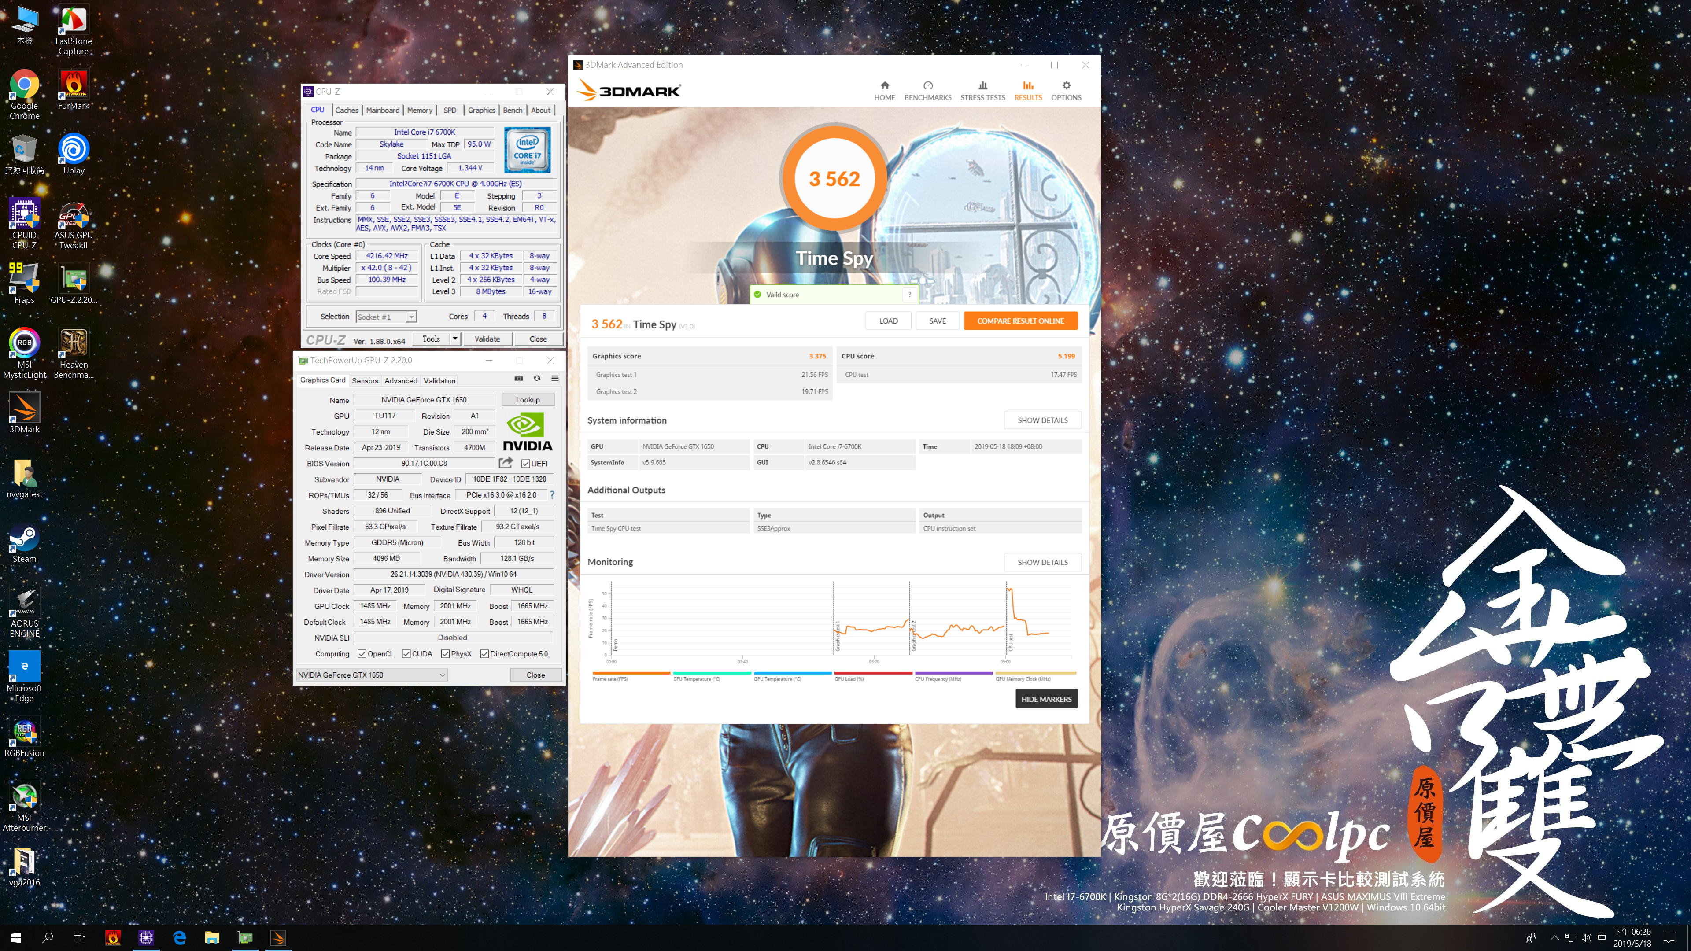Open the CPU-Z Tools dropdown arrow
Screen dimensions: 1691x951
coord(455,339)
